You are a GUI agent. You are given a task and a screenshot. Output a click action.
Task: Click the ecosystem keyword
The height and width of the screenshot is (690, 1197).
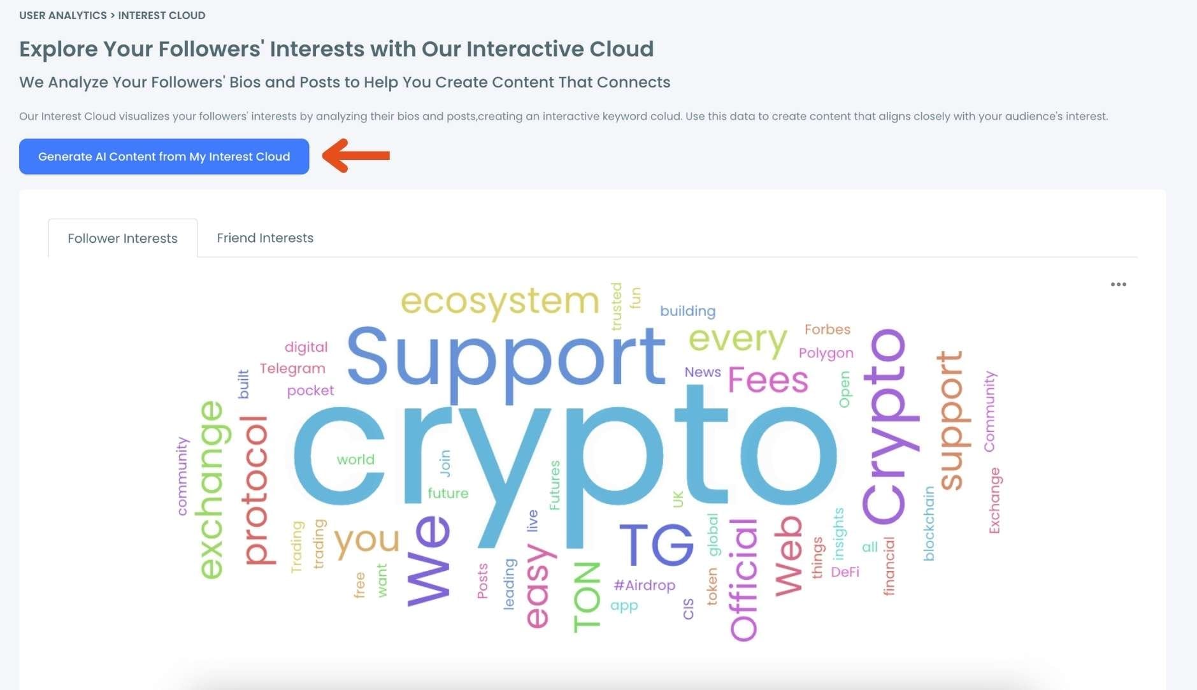click(499, 301)
